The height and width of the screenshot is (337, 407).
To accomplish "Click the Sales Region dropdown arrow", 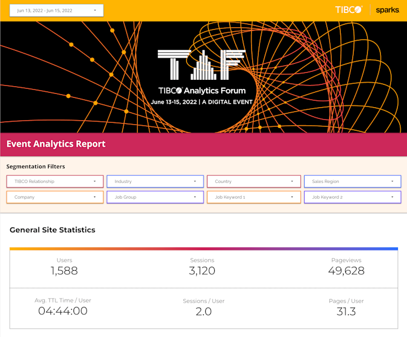I will 392,181.
